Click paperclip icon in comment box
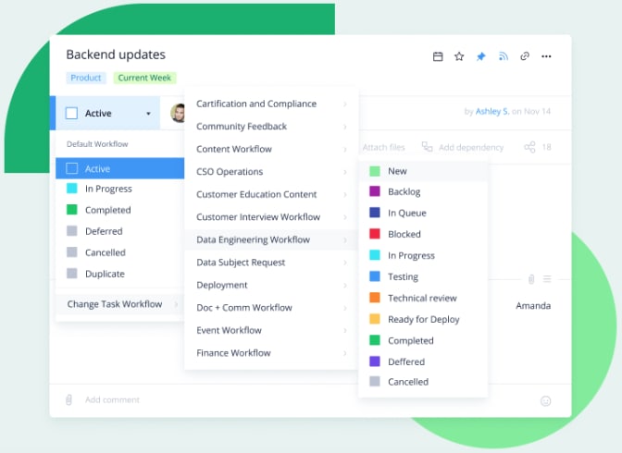This screenshot has height=453, width=622. point(68,399)
